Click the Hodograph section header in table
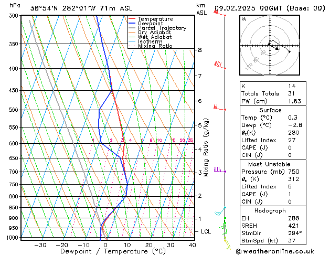This screenshot has height=255, width=330. (270, 210)
